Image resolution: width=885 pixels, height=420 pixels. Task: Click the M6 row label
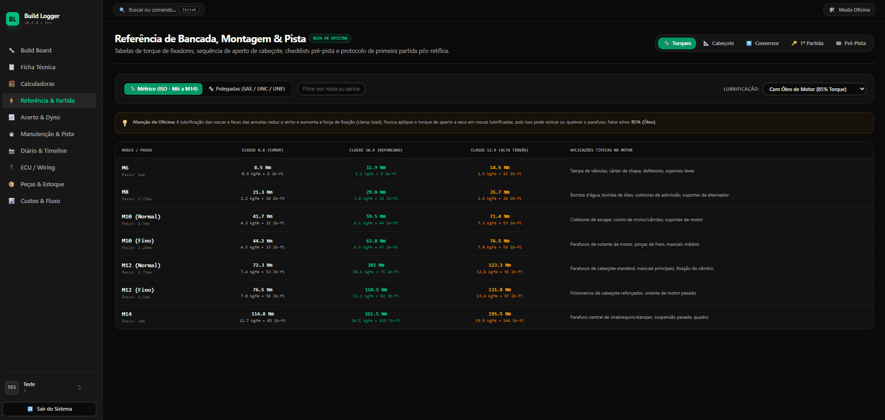tap(125, 168)
